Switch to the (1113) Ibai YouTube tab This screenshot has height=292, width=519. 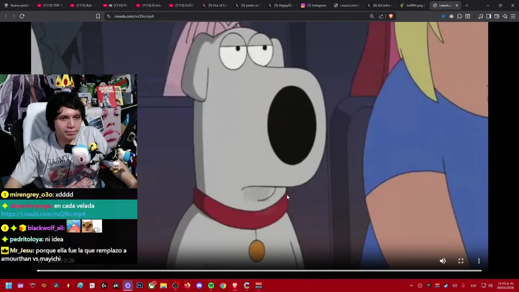tap(83, 5)
